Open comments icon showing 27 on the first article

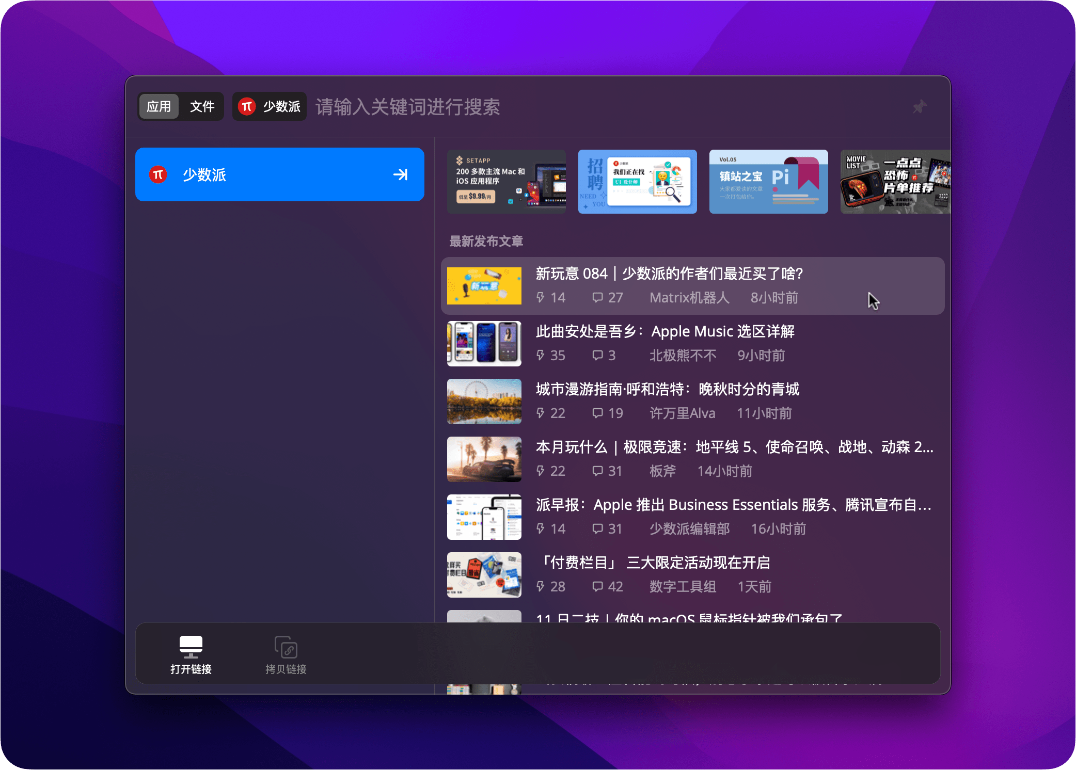pos(597,298)
